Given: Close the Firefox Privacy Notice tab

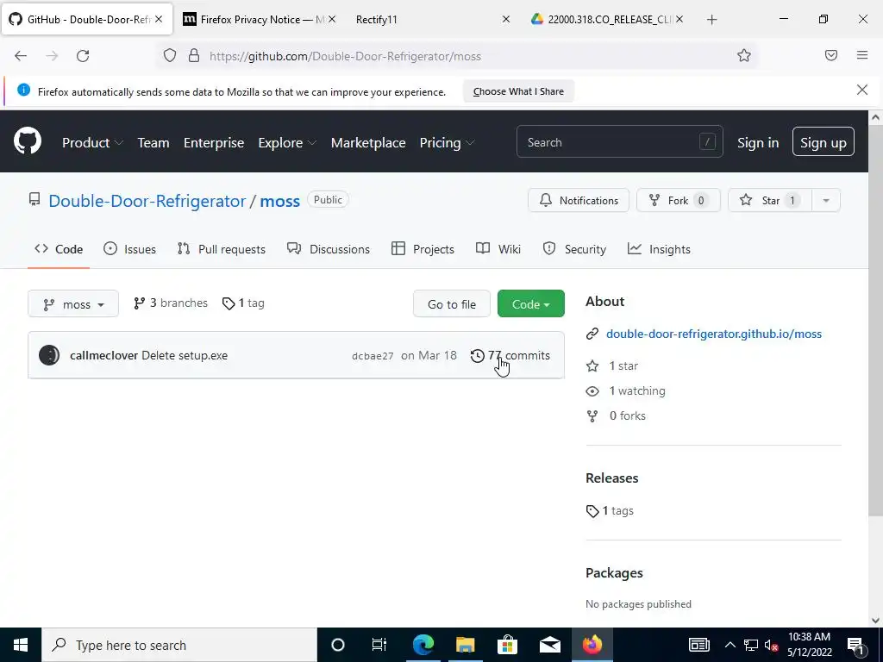Looking at the screenshot, I should [332, 19].
